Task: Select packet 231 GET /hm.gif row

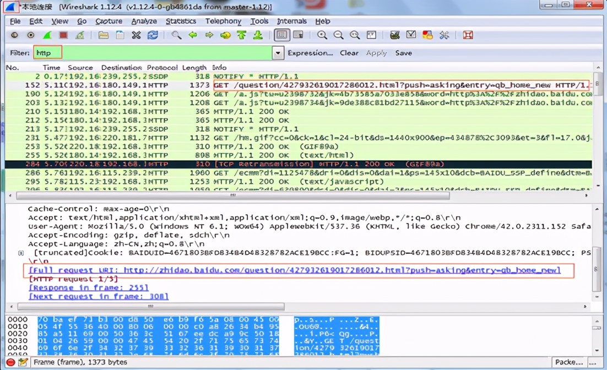Action: coord(299,138)
